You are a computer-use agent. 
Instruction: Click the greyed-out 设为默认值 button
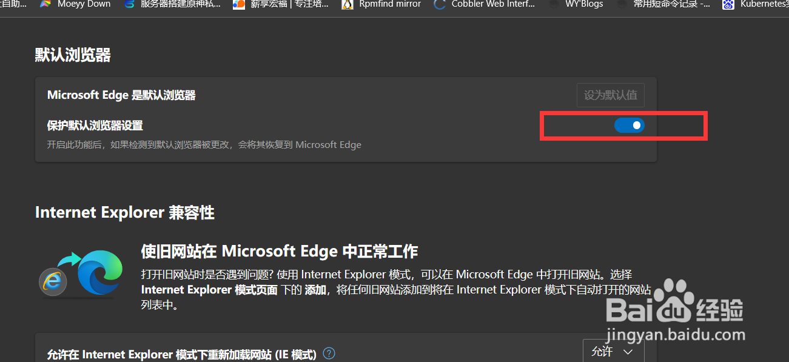[610, 95]
